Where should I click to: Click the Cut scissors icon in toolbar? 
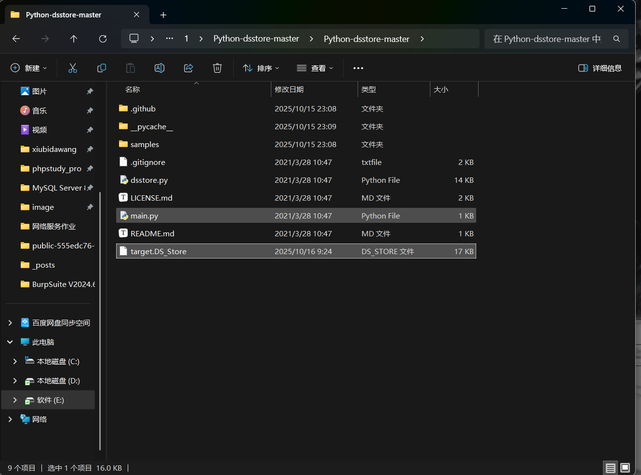(73, 68)
